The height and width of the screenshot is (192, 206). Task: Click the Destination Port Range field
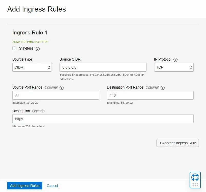(150, 95)
